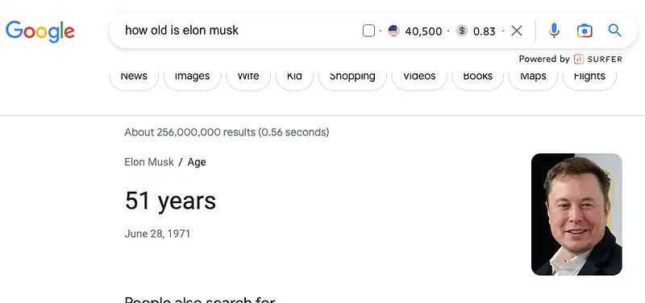Switch to the Images filter tab
The height and width of the screenshot is (303, 645).
pyautogui.click(x=192, y=76)
